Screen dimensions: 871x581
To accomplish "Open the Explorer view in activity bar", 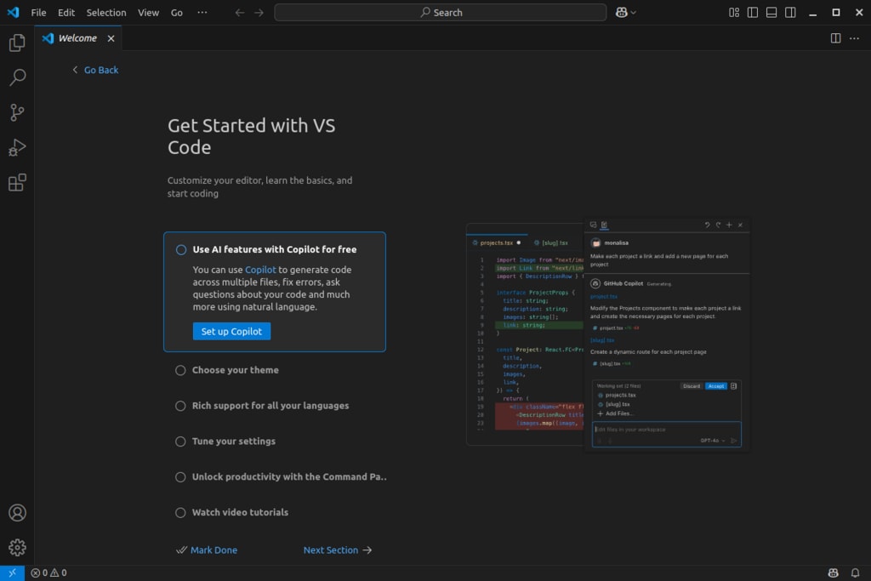I will 17,43.
